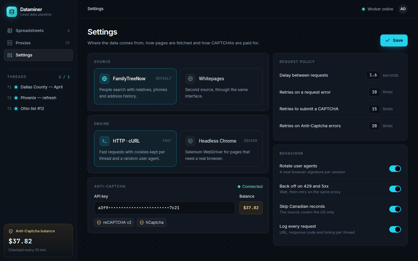Open Settings in the sidebar

(x=38, y=55)
